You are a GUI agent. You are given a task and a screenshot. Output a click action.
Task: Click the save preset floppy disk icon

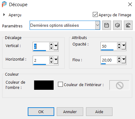[107, 25]
